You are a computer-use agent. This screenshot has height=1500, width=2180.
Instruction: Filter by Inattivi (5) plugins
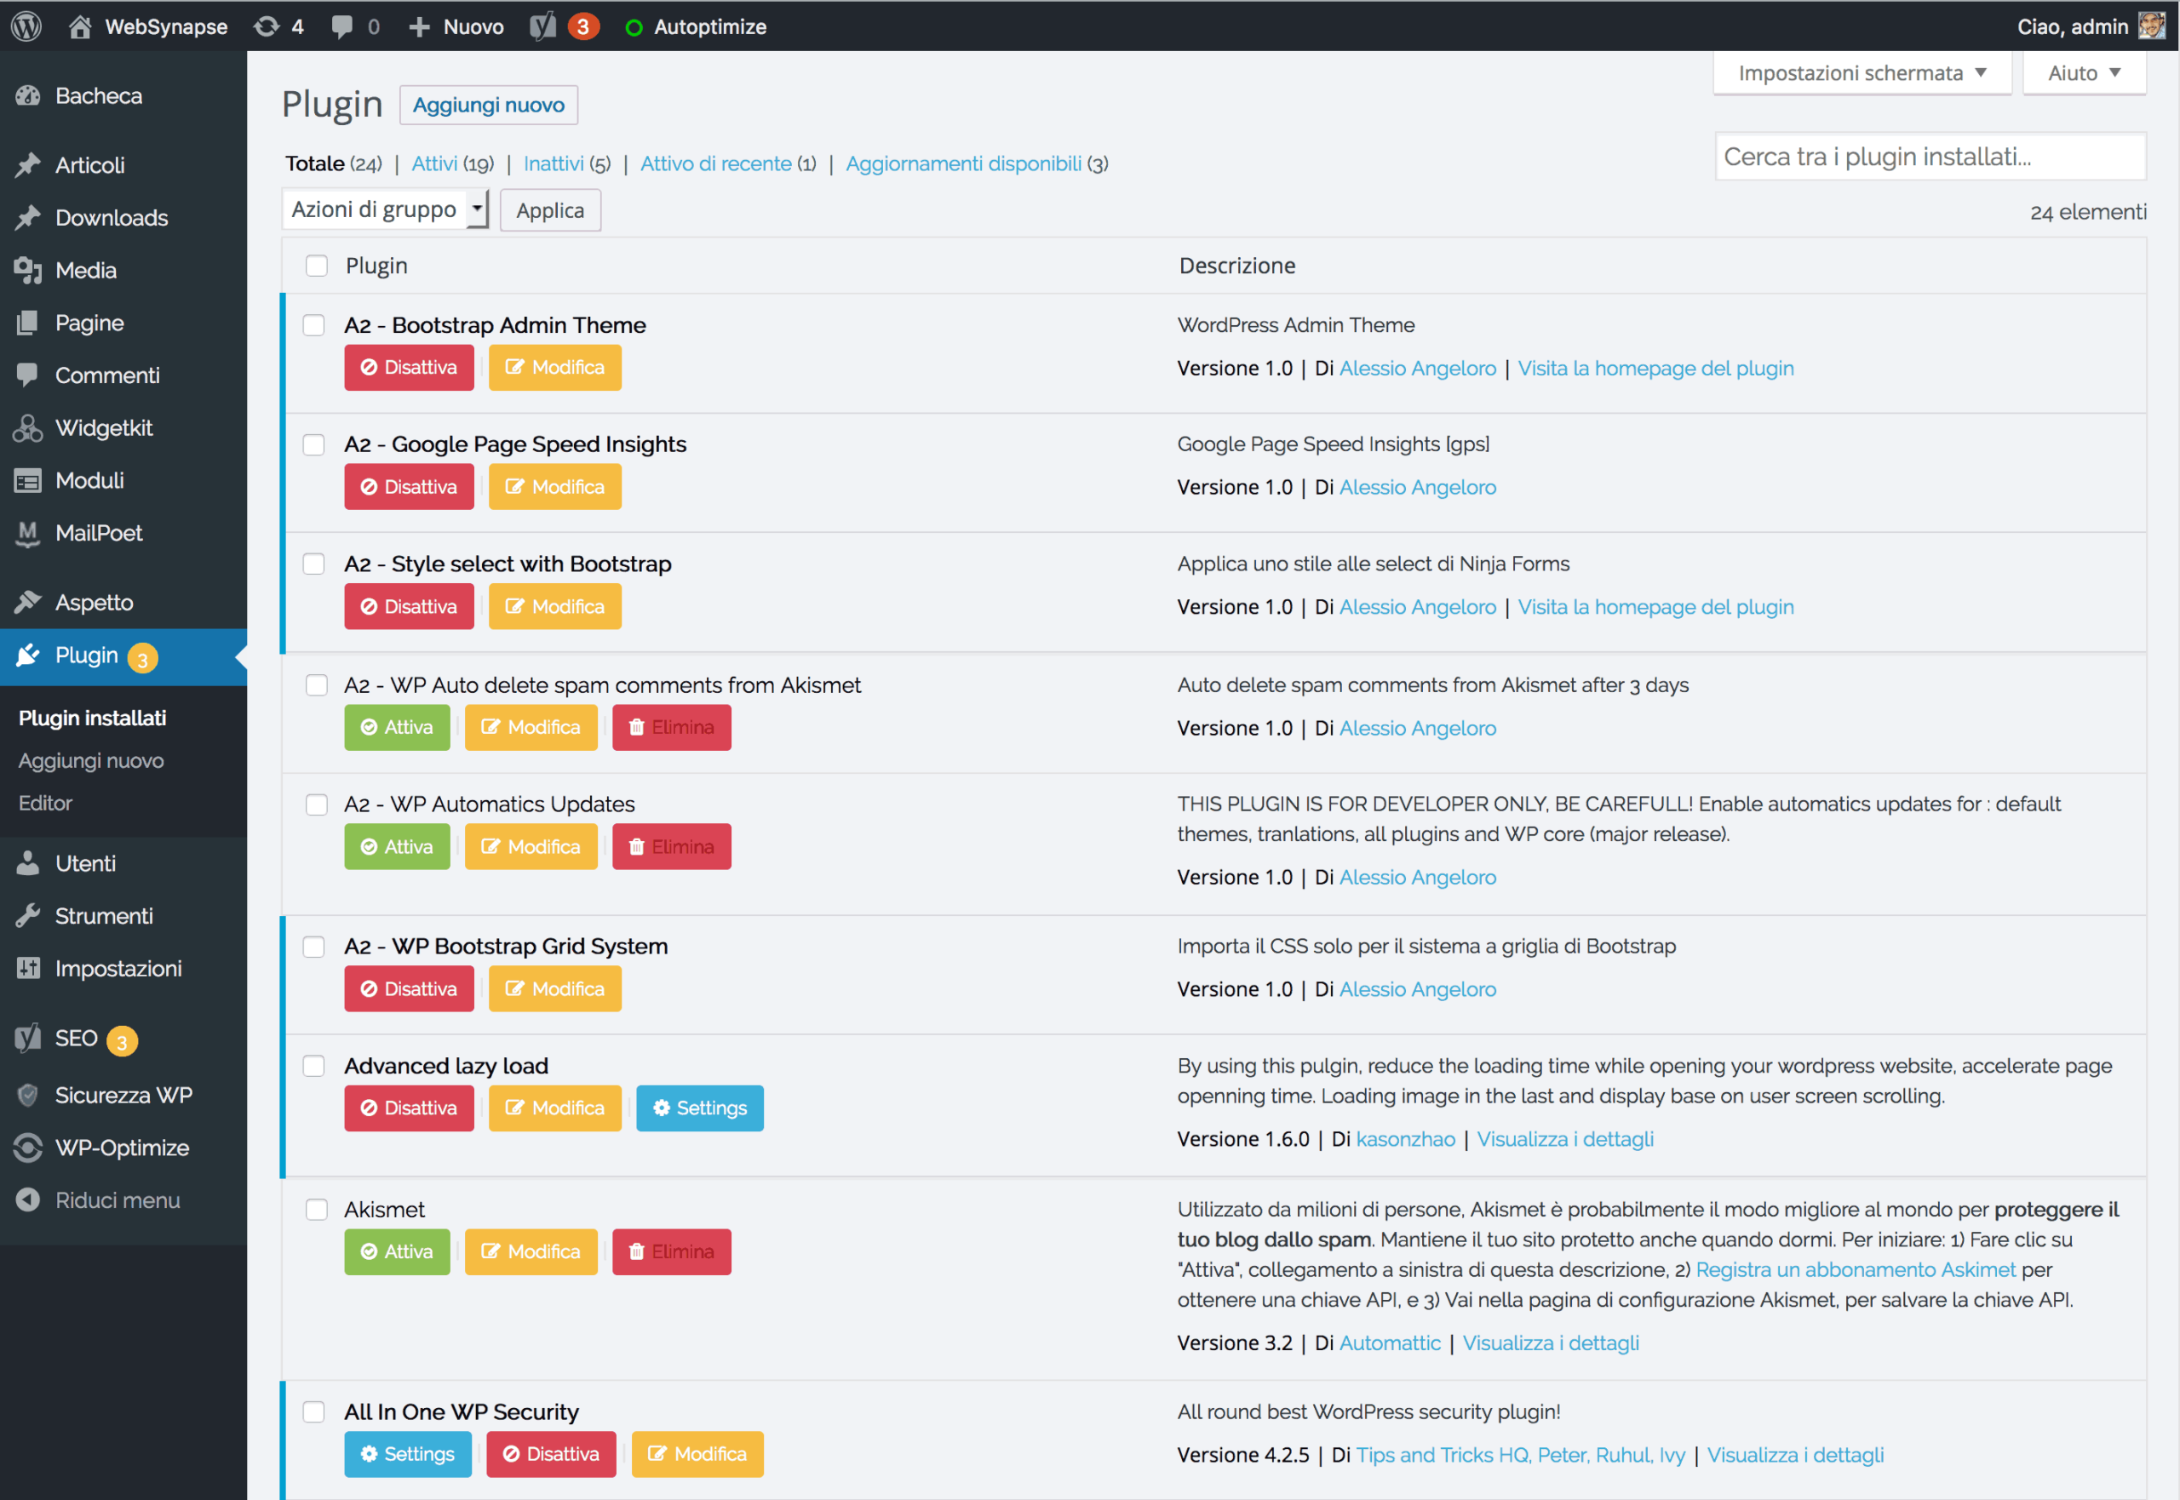[x=567, y=163]
